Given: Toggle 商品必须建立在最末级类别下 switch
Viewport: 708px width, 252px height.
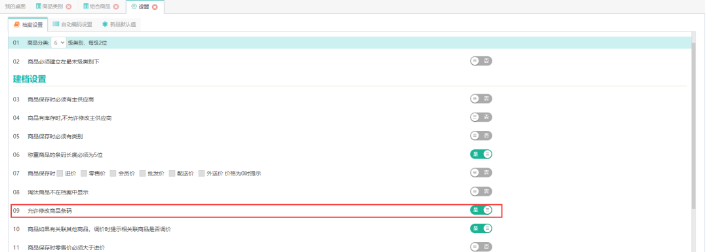Looking at the screenshot, I should (481, 61).
